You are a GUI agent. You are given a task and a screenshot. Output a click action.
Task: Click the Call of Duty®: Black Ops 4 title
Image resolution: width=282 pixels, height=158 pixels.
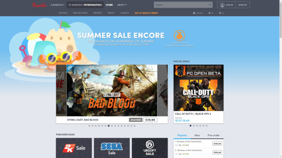193,114
